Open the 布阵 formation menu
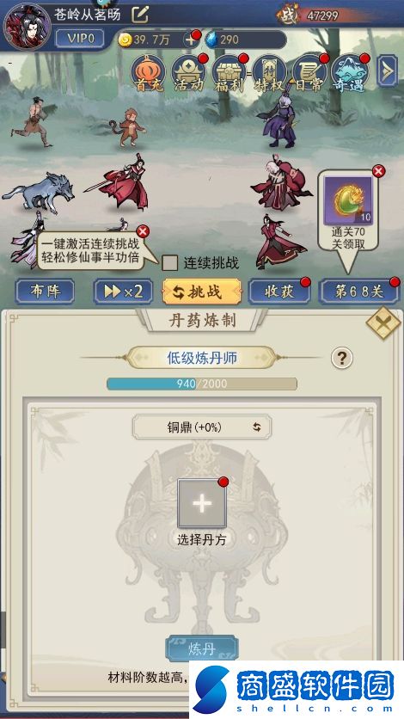The width and height of the screenshot is (404, 719). [45, 292]
